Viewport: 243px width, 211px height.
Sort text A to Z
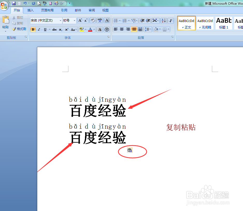point(164,21)
